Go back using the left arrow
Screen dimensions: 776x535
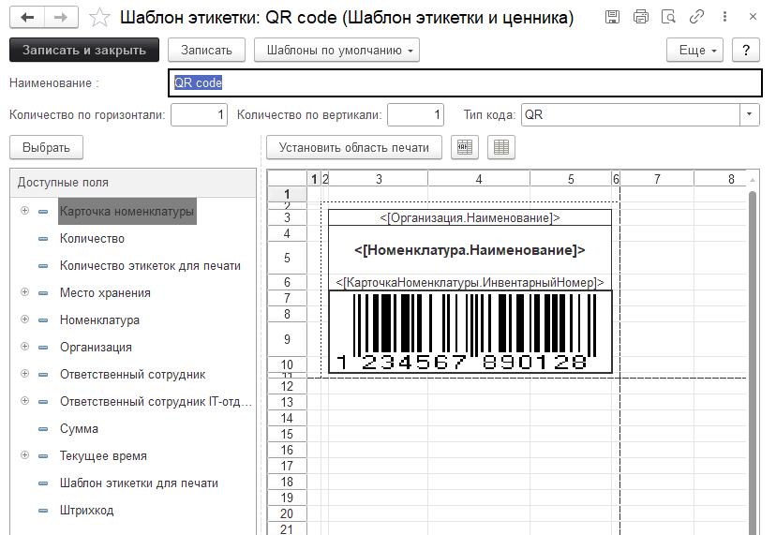pos(27,18)
